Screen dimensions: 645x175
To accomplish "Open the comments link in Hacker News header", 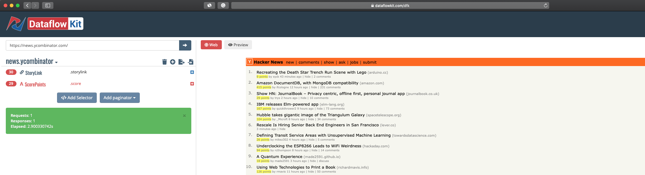I will [x=309, y=62].
